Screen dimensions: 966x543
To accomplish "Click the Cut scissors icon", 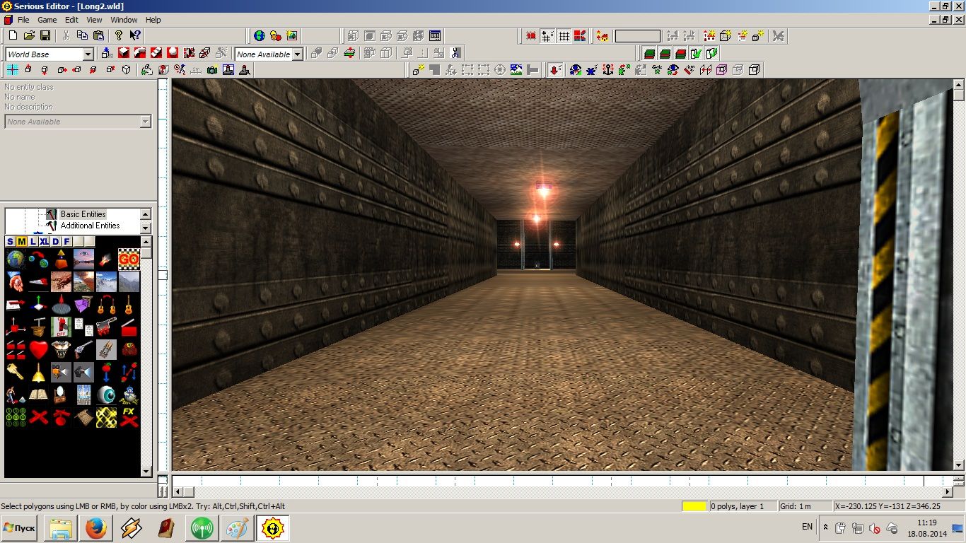I will click(x=66, y=35).
